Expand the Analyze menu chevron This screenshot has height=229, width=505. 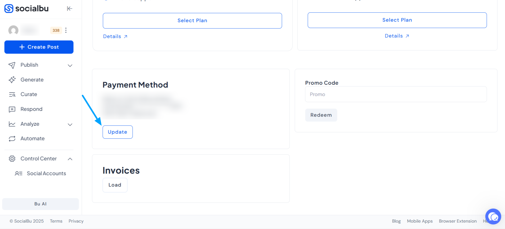pos(70,124)
